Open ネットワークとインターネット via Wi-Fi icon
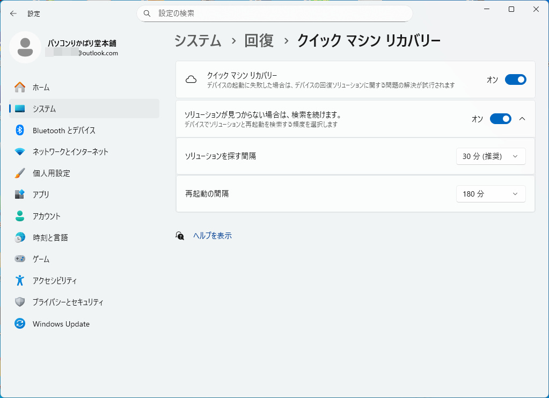 click(x=20, y=151)
